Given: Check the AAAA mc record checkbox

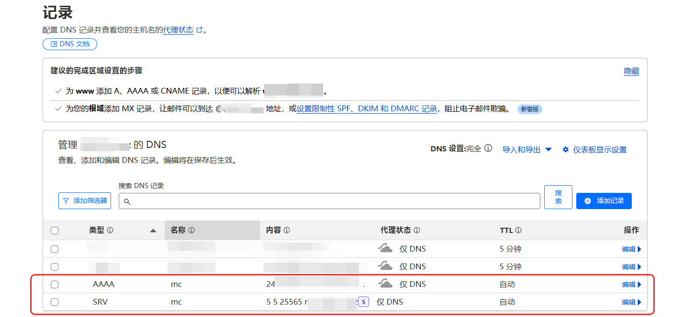Looking at the screenshot, I should [55, 285].
